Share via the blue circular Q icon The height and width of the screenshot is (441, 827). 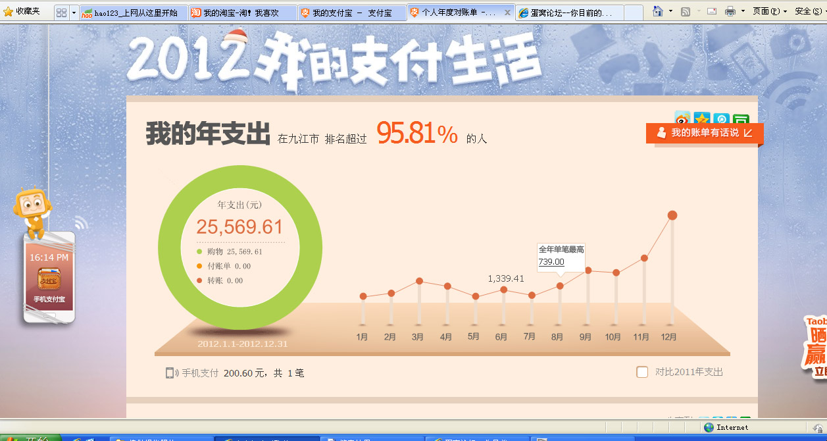click(x=721, y=118)
